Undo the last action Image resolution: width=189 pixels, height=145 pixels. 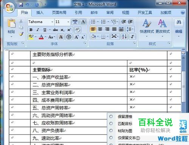pos(27,5)
